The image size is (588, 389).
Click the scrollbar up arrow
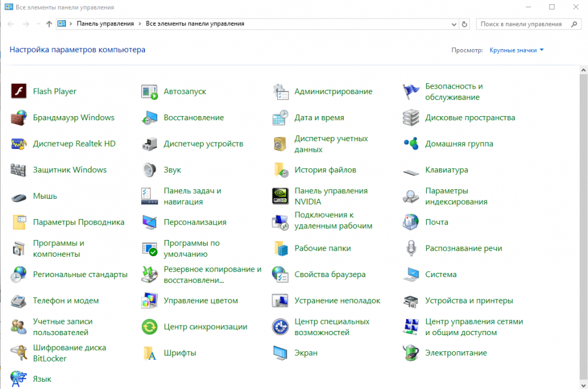(x=583, y=70)
